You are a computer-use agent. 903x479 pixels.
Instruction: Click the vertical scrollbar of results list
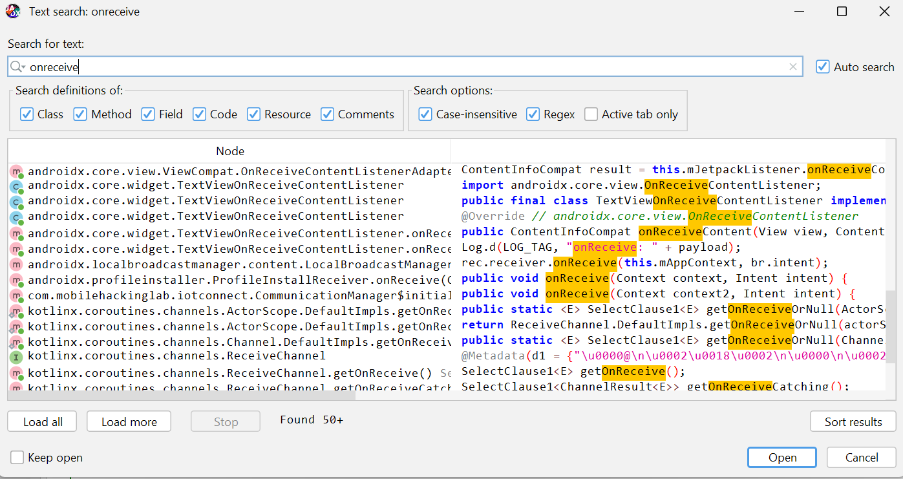pyautogui.click(x=891, y=323)
